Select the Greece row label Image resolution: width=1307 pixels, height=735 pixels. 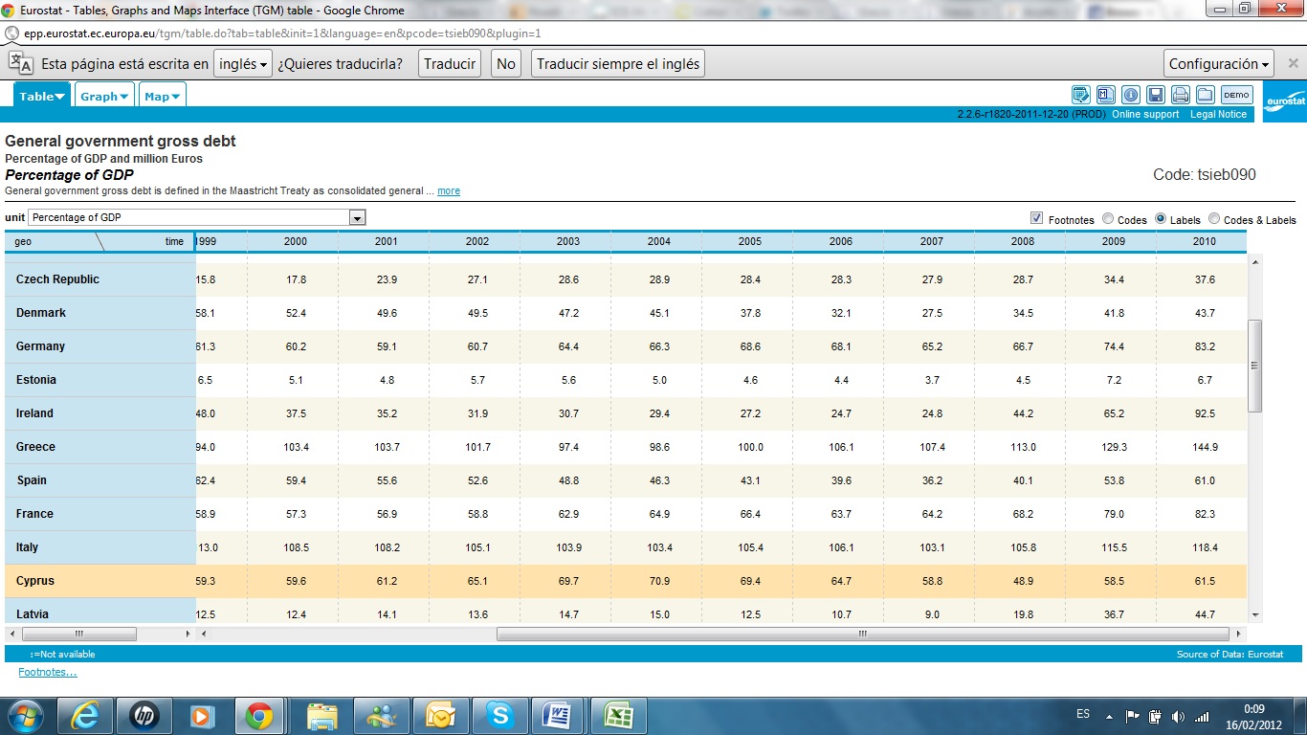point(35,447)
